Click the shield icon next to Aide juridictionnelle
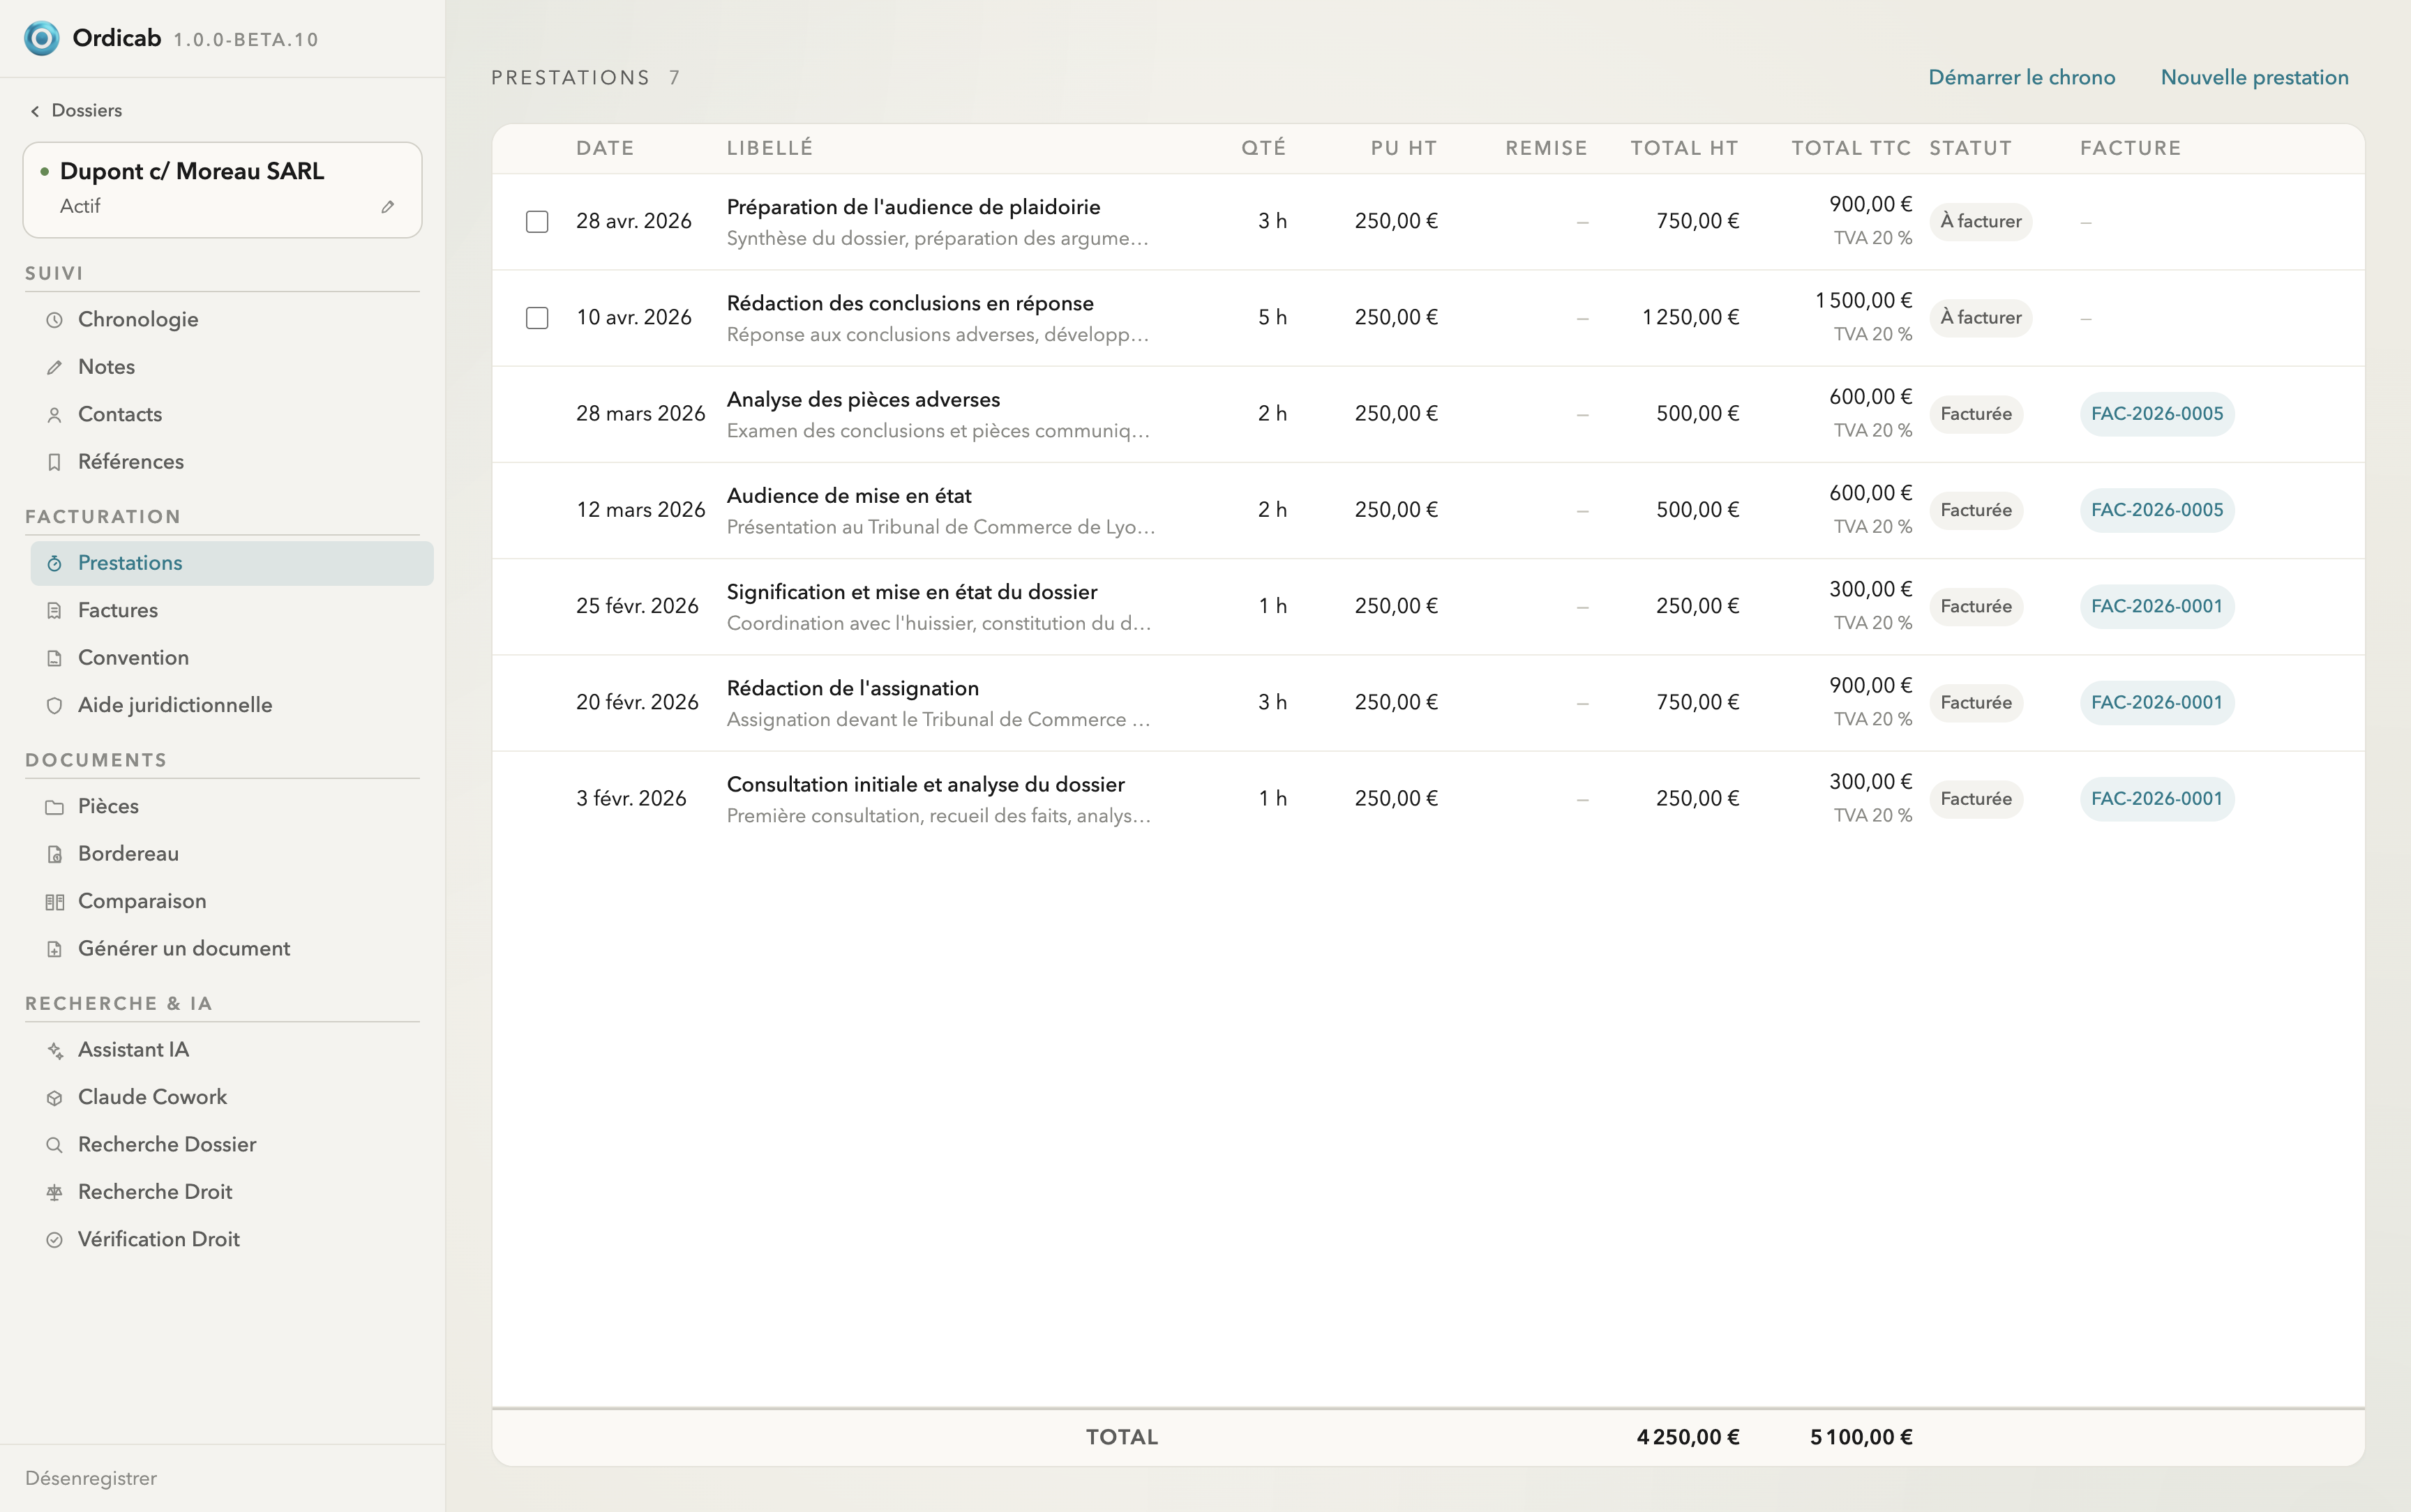2411x1512 pixels. [x=55, y=705]
